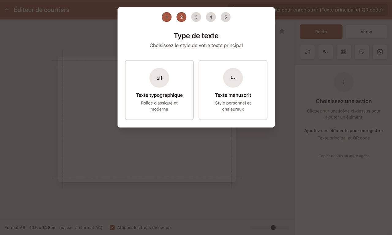Screen dimensions: 392x235
Task: Switch to the Verso tab
Action: tap(366, 32)
